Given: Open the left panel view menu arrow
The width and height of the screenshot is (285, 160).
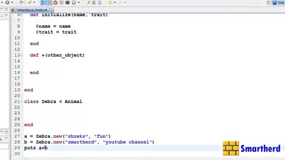Looking at the screenshot, I should [2, 16].
